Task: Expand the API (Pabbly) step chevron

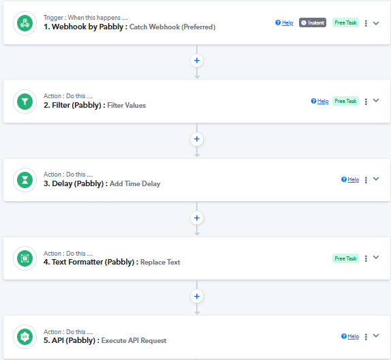Action: 376,335
